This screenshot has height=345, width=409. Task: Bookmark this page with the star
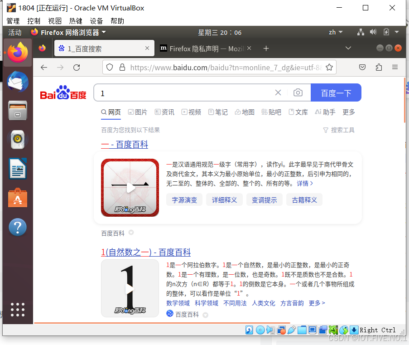click(329, 68)
